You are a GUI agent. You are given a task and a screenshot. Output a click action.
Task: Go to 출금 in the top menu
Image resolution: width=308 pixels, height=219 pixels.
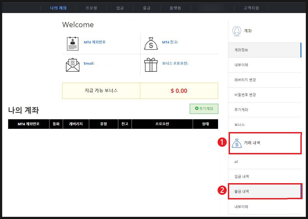(x=147, y=8)
